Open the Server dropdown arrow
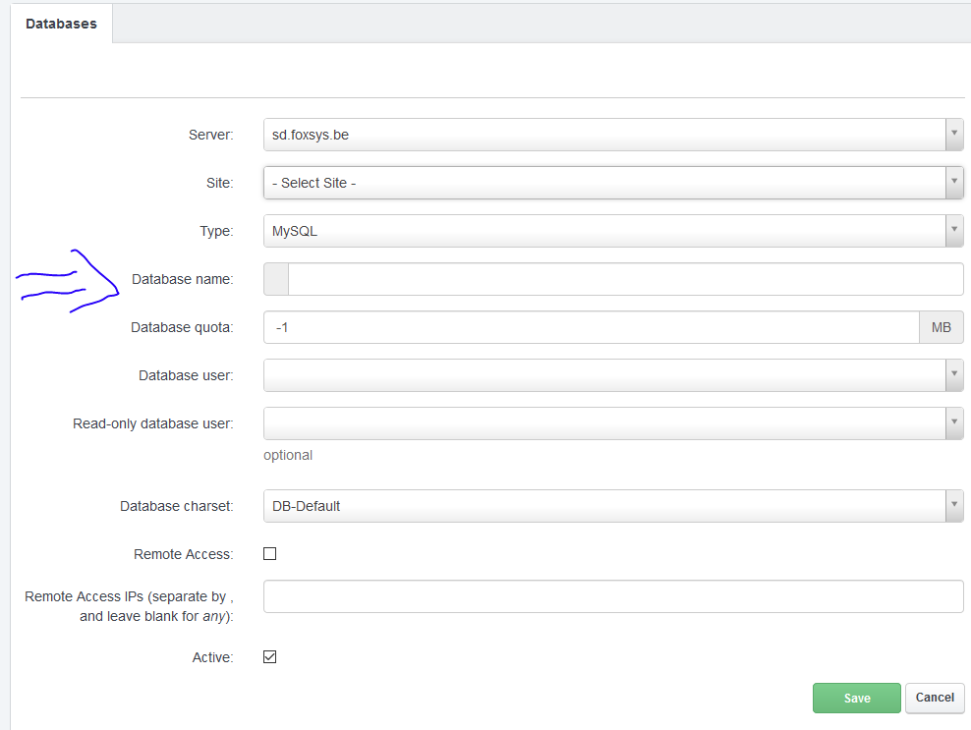Screen dimensions: 971x730 pos(953,135)
